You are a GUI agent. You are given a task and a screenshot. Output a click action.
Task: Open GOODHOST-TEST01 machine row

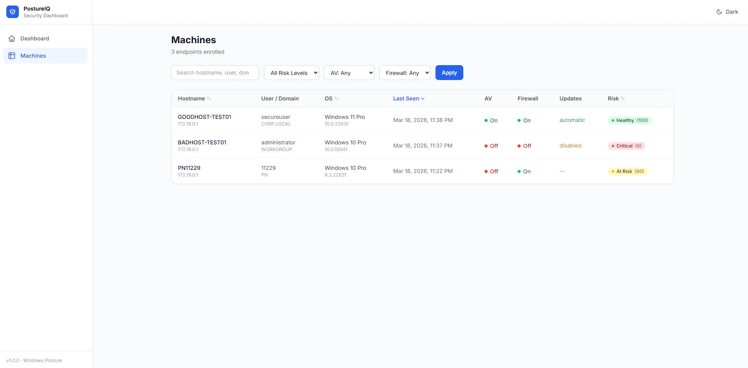(422, 120)
